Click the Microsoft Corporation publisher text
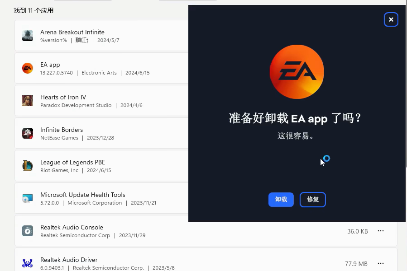The image size is (407, 271). (x=95, y=203)
